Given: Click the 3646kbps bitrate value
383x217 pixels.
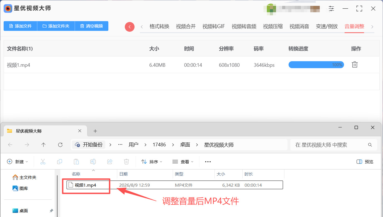Looking at the screenshot, I should tap(264, 65).
